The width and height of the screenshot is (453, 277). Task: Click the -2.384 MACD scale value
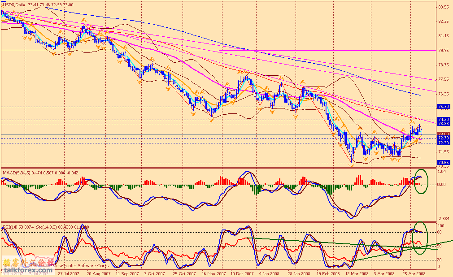(x=444, y=219)
